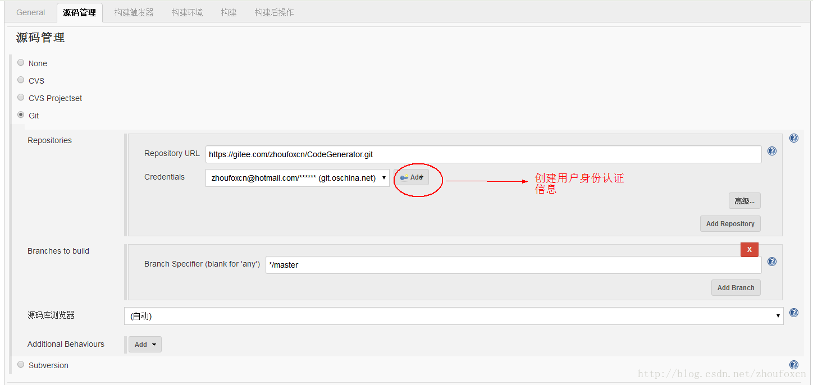Image resolution: width=813 pixels, height=385 pixels.
Task: Choose CVS as source control
Action: coord(21,80)
